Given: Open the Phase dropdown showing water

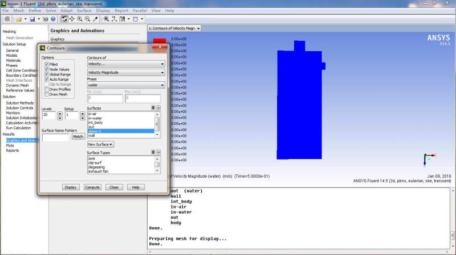Looking at the screenshot, I should click(126, 85).
